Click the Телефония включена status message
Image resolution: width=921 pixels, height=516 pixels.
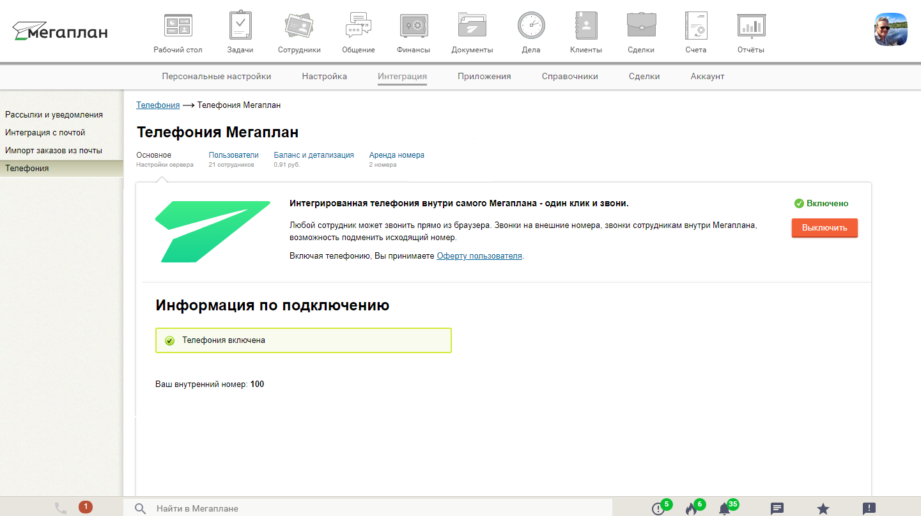coord(304,340)
